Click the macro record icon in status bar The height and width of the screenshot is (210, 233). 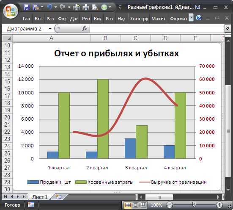pyautogui.click(x=31, y=204)
